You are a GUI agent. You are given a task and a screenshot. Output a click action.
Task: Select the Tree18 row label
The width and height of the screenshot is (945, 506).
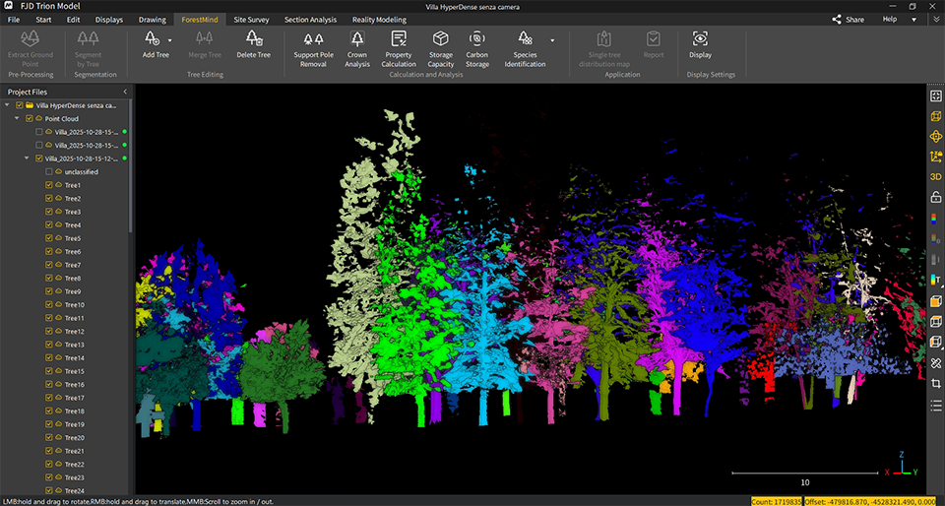[74, 411]
